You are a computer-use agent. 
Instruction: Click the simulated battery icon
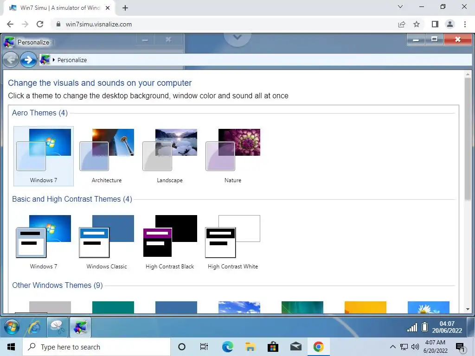[425, 327]
